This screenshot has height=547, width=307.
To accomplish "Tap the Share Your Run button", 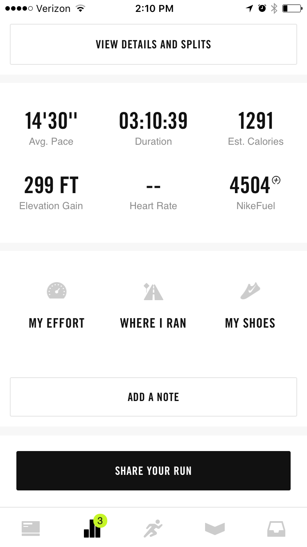I will pos(153,471).
